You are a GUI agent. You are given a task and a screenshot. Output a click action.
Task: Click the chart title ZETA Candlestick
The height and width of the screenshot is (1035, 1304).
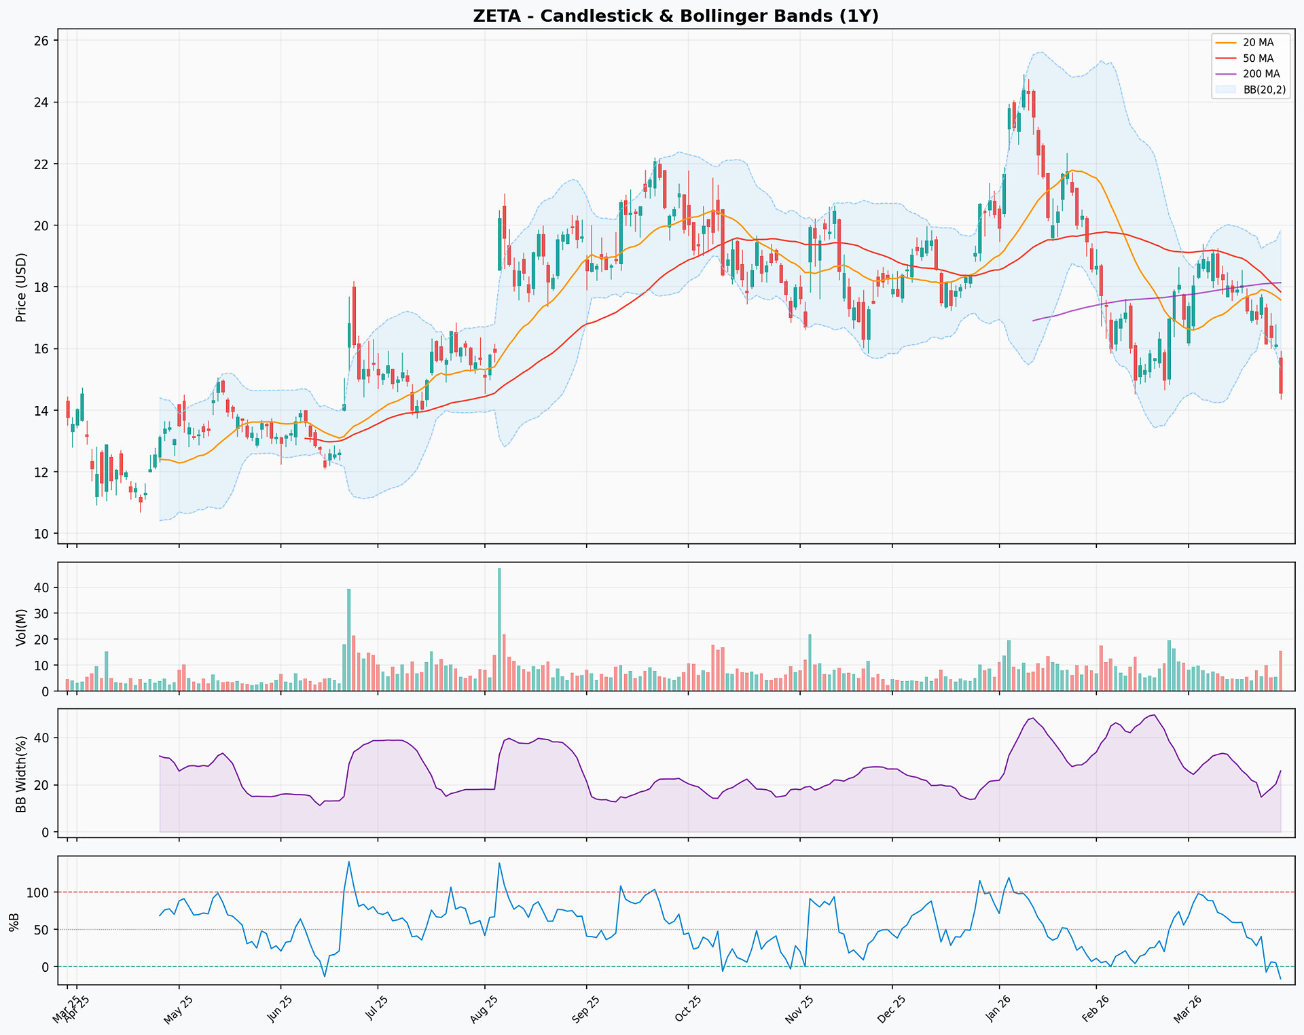click(x=675, y=16)
